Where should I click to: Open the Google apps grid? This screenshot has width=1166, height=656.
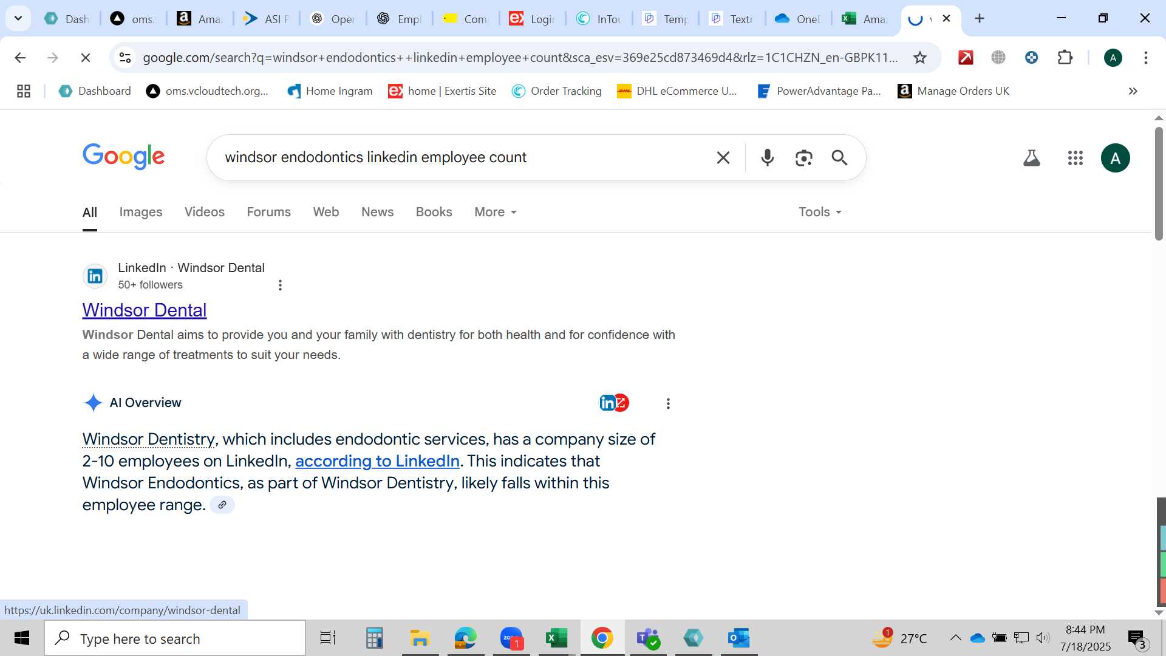(1075, 158)
